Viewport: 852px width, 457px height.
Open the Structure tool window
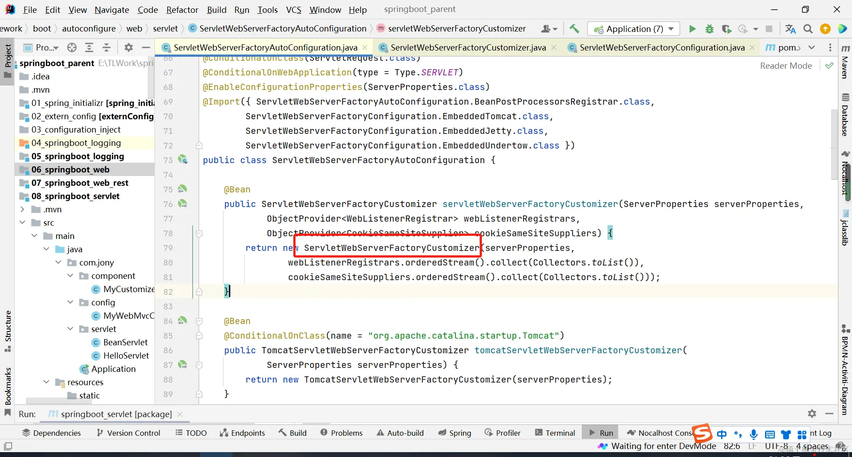8,331
